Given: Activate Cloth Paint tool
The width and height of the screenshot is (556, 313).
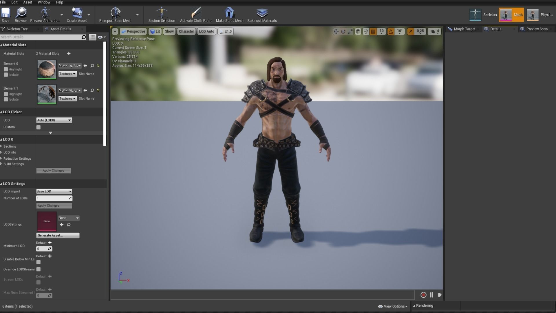Looking at the screenshot, I should point(196,13).
